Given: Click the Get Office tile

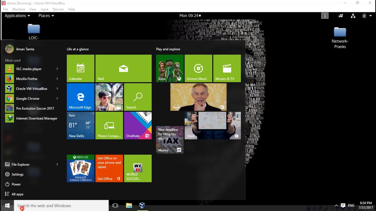Looking at the screenshot, I should (x=109, y=169).
